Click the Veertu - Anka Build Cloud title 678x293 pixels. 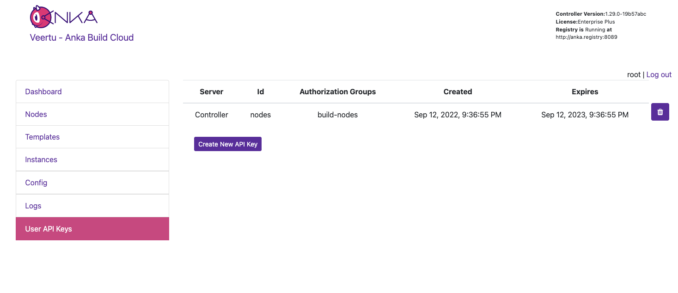[81, 37]
